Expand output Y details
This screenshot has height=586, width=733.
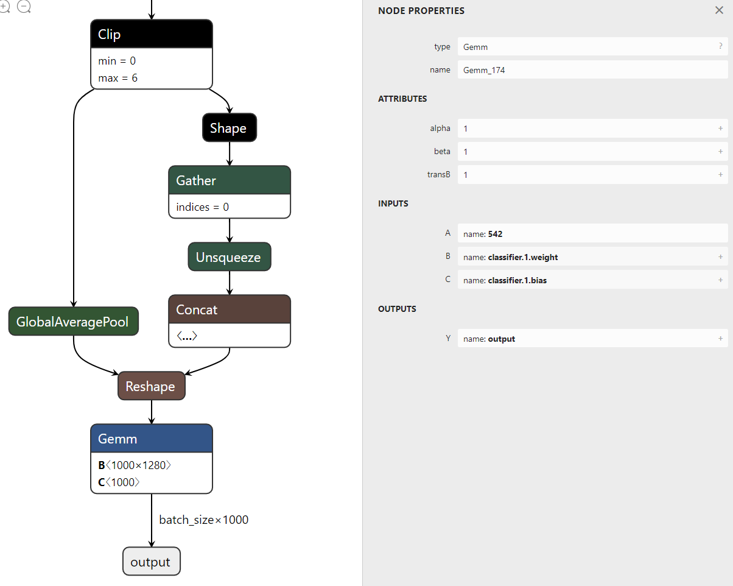[720, 338]
